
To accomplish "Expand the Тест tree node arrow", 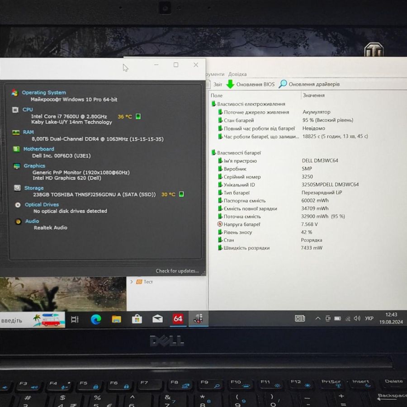I will click(x=132, y=282).
